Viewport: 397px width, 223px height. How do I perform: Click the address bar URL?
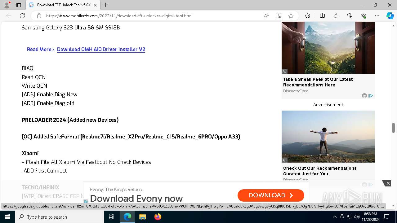[119, 16]
